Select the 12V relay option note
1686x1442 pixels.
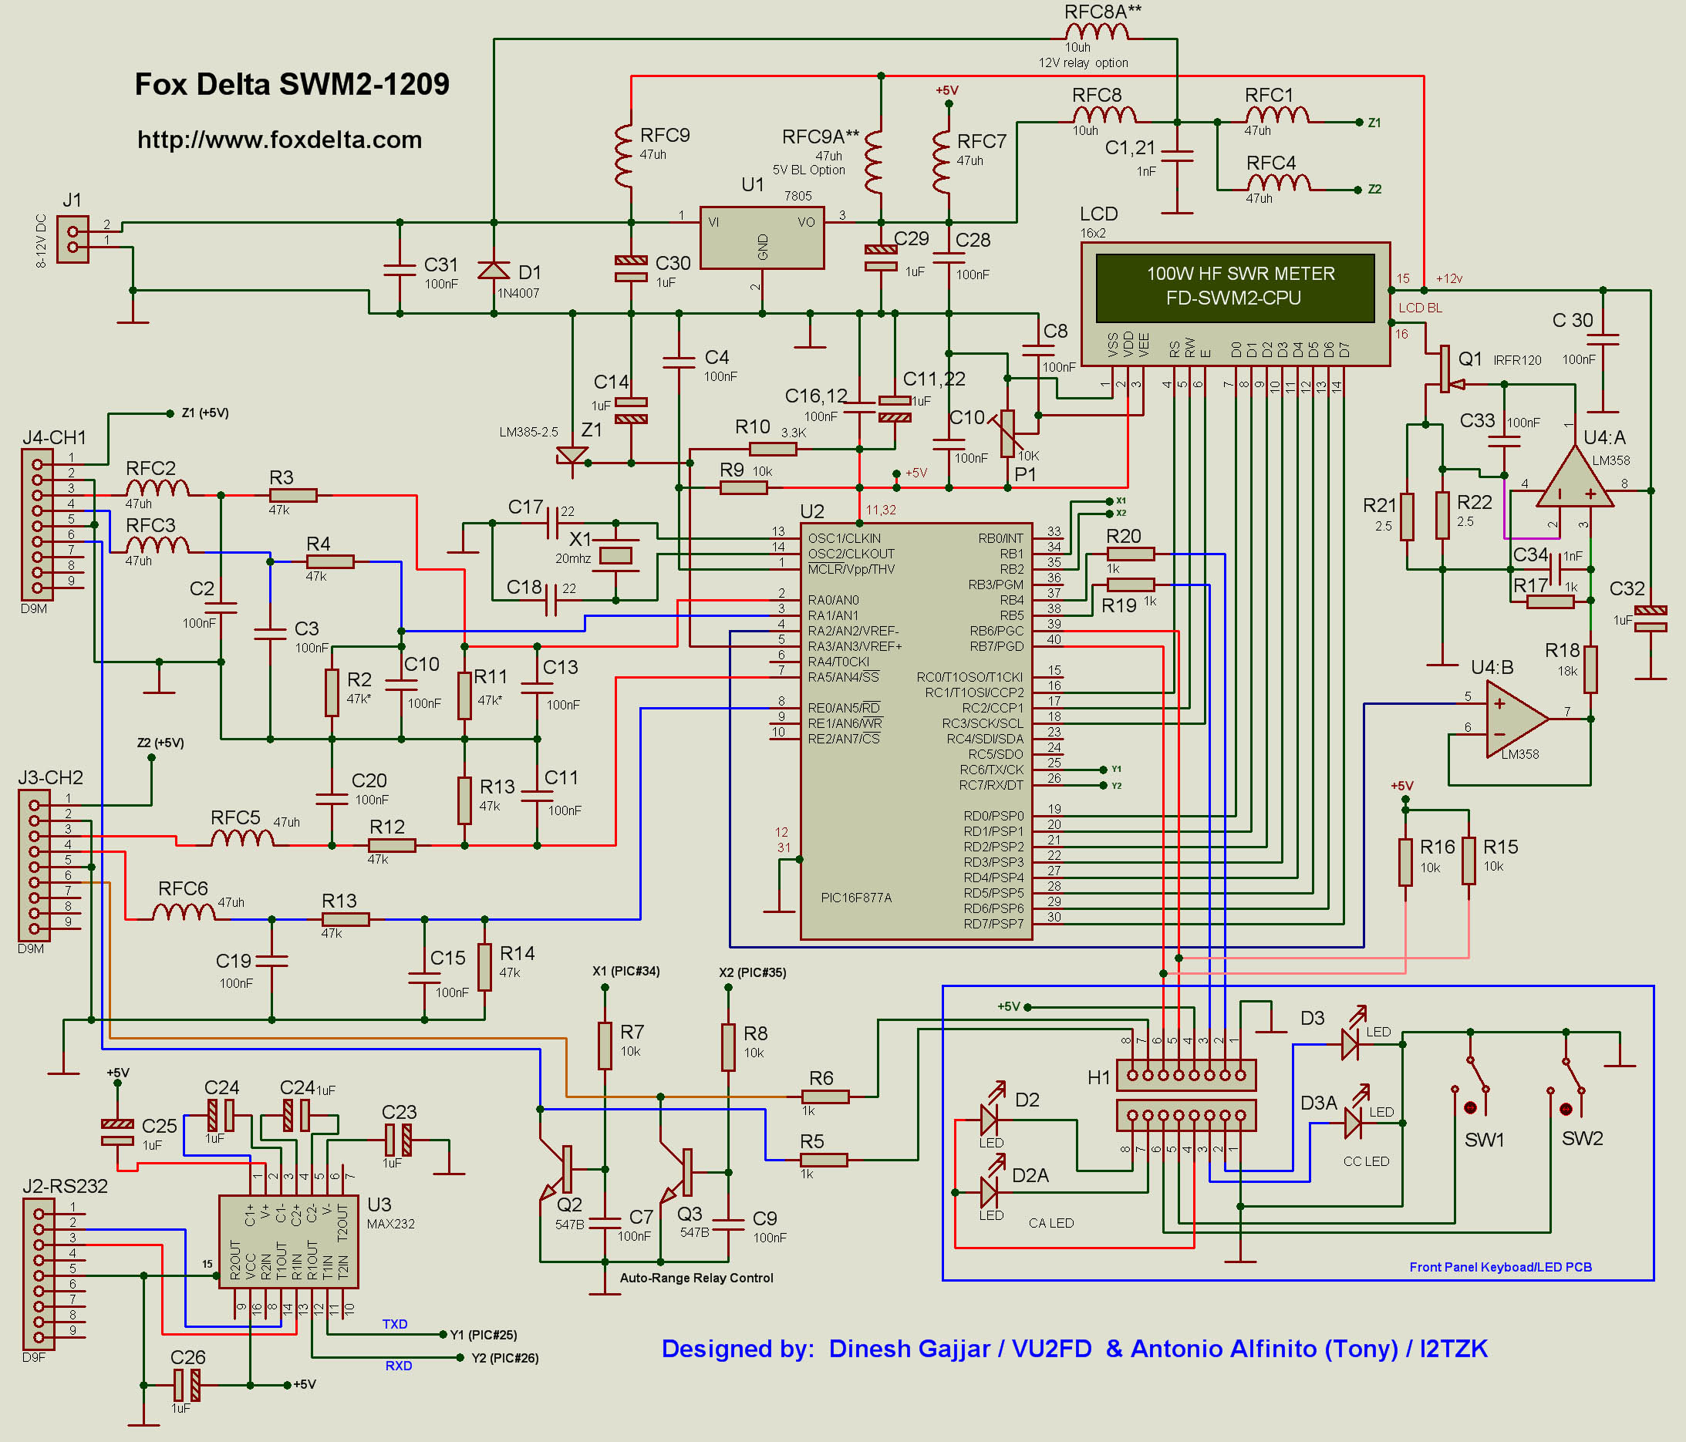coord(1083,62)
